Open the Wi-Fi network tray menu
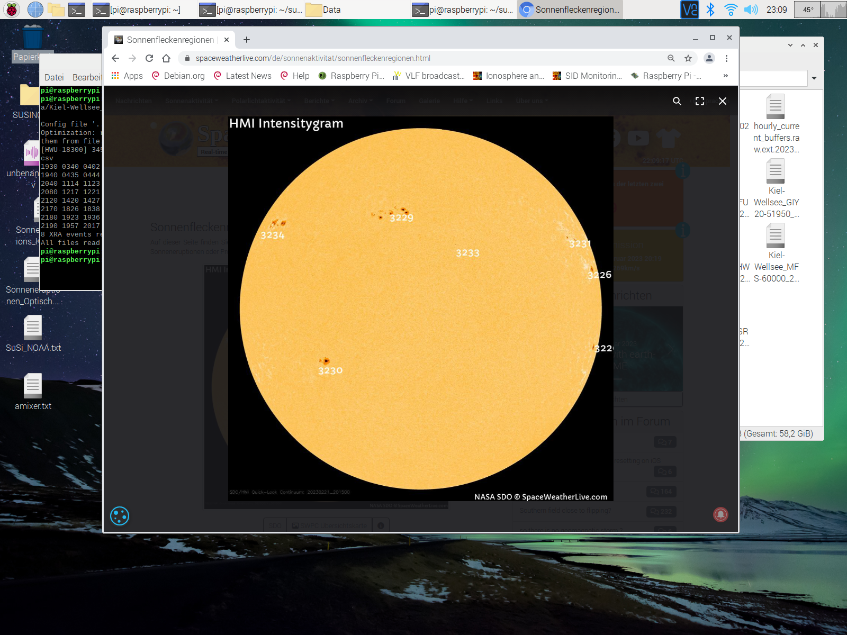This screenshot has height=635, width=847. coord(731,10)
